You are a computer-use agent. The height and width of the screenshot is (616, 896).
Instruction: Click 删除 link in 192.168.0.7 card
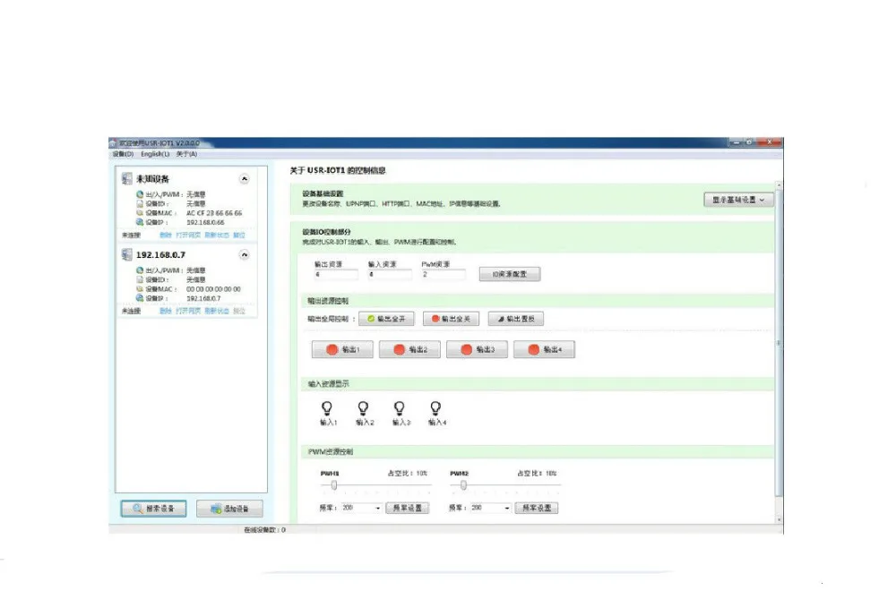(x=166, y=312)
